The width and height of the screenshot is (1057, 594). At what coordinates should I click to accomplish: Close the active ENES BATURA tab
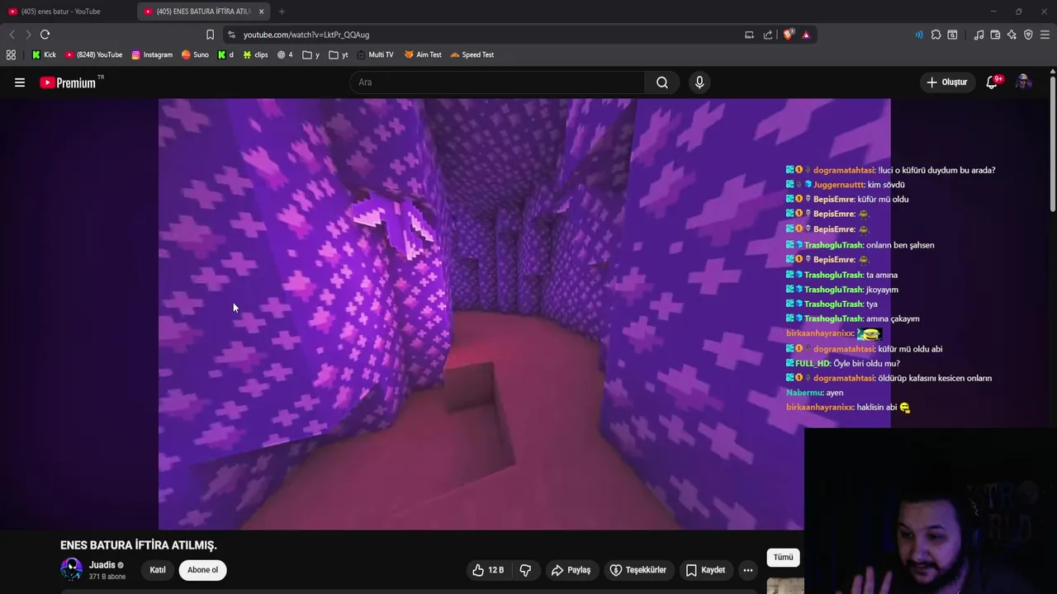click(x=262, y=12)
